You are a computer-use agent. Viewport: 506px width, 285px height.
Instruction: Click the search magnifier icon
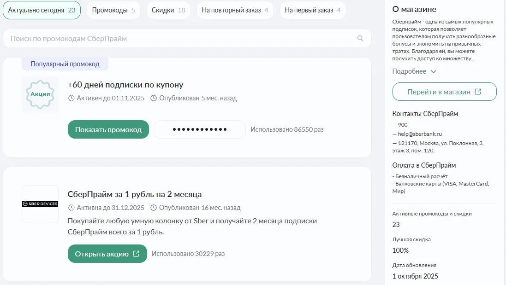coord(360,39)
